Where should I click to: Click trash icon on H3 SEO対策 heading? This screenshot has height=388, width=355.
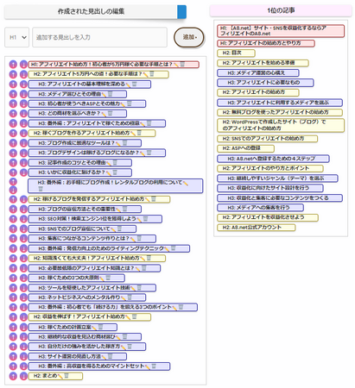tap(146, 219)
